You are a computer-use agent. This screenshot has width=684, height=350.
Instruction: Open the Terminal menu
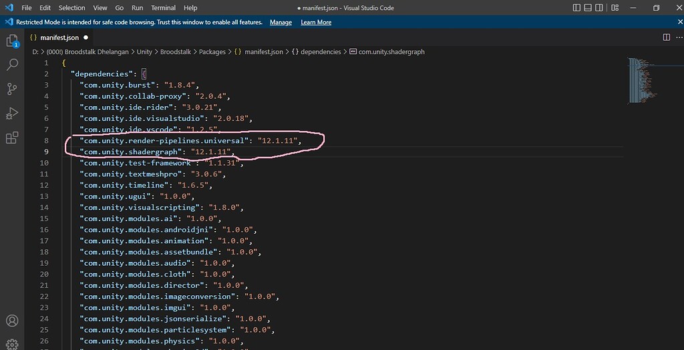click(163, 8)
